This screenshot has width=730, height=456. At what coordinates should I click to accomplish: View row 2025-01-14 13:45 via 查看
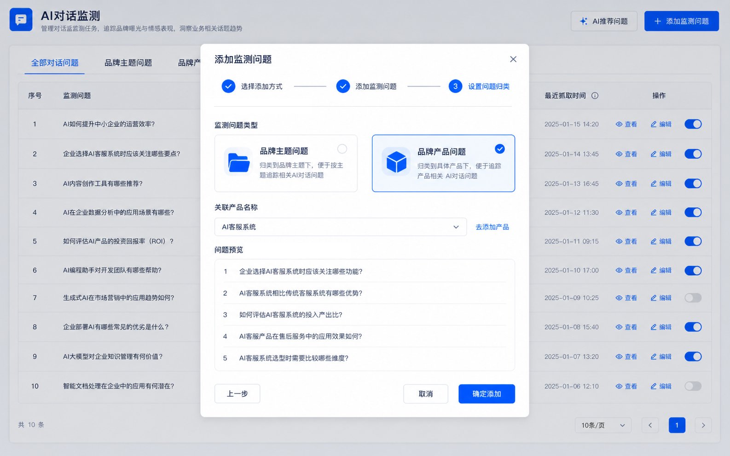(x=626, y=154)
